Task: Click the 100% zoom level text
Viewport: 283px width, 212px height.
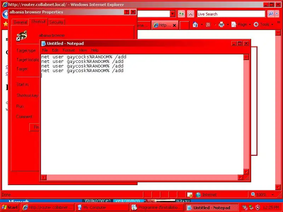Action: pyautogui.click(x=261, y=195)
